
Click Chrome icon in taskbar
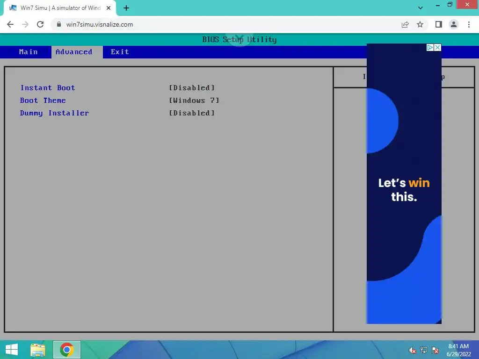click(x=66, y=350)
